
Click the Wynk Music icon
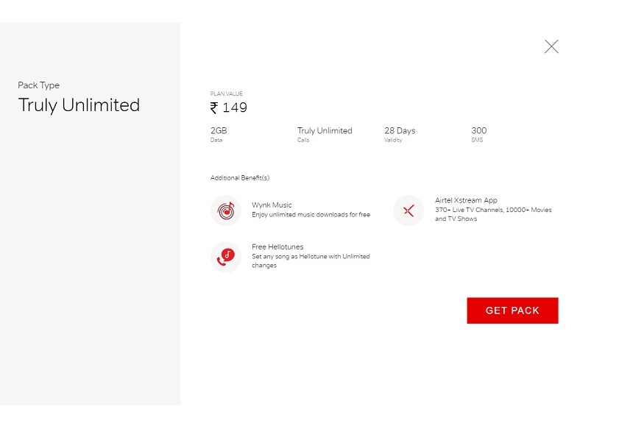tap(226, 210)
